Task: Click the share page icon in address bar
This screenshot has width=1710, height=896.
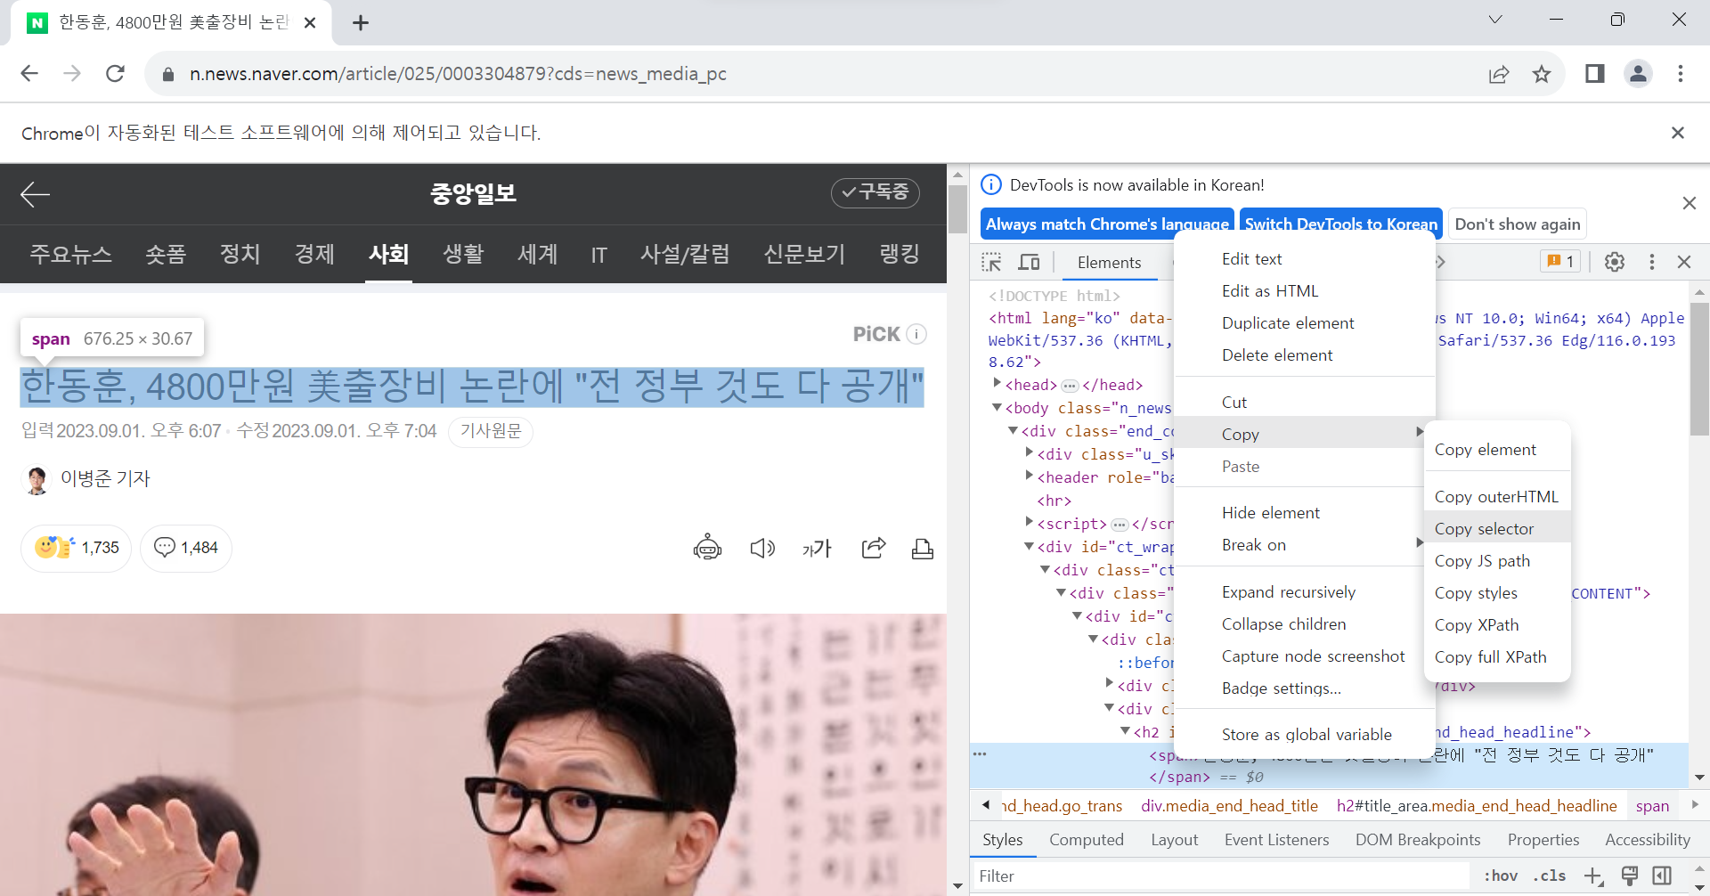Action: click(x=1499, y=74)
